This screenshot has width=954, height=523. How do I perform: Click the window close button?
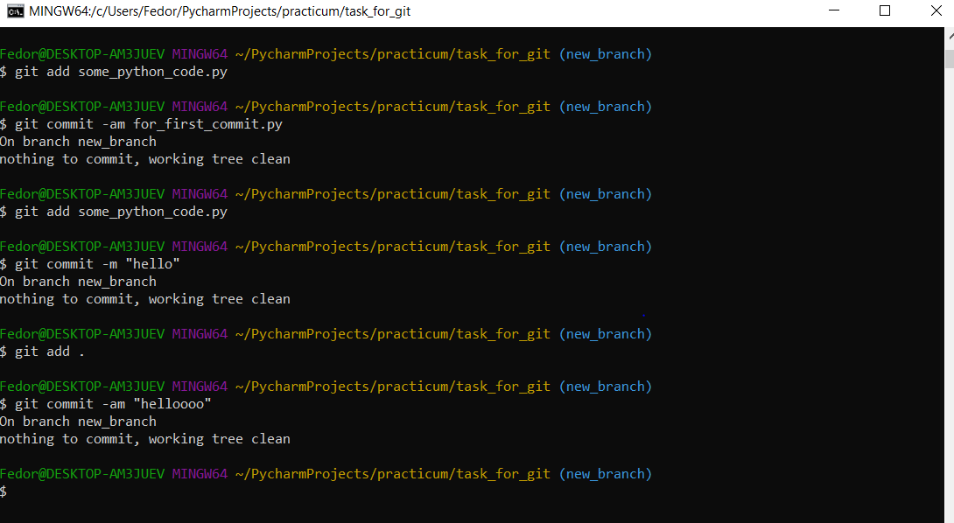pyautogui.click(x=936, y=10)
